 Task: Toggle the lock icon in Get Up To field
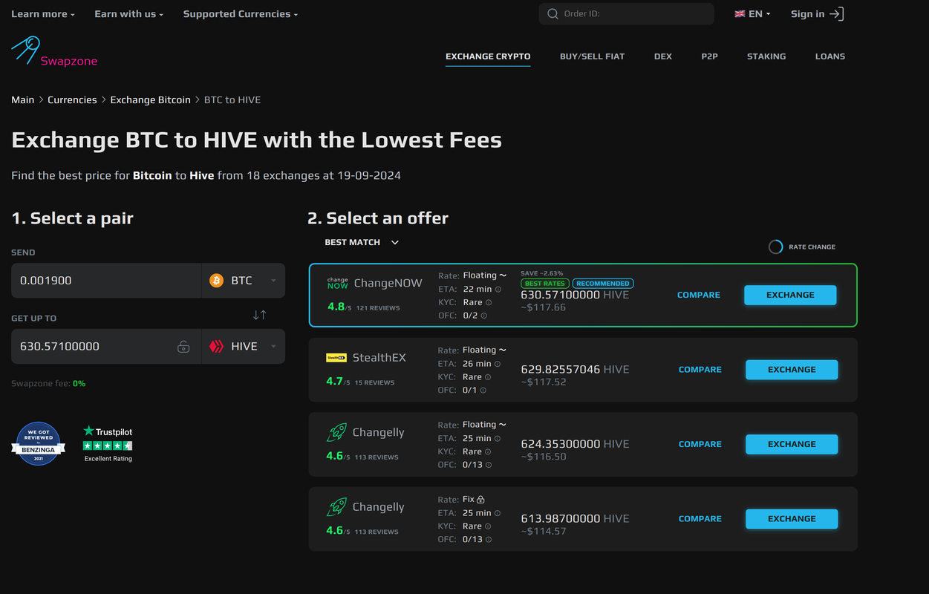coord(183,347)
